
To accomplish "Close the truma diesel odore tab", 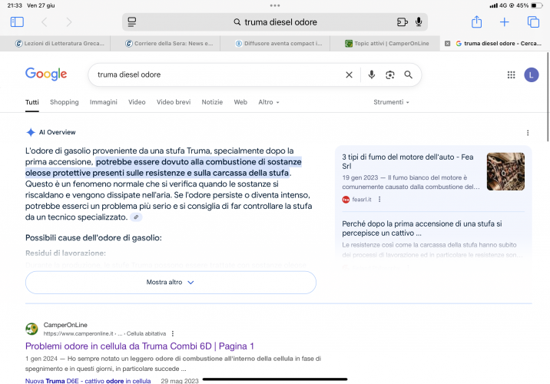I will click(447, 44).
